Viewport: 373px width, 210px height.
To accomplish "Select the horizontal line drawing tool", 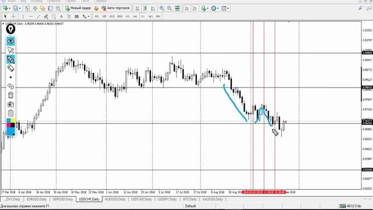I will coord(31,16).
